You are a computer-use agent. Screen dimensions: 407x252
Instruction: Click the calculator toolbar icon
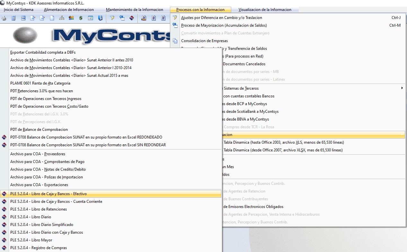point(13,18)
